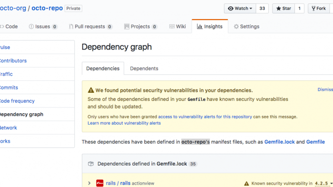Open the Gemfile manifest link
This screenshot has height=187, width=333.
coord(315,142)
